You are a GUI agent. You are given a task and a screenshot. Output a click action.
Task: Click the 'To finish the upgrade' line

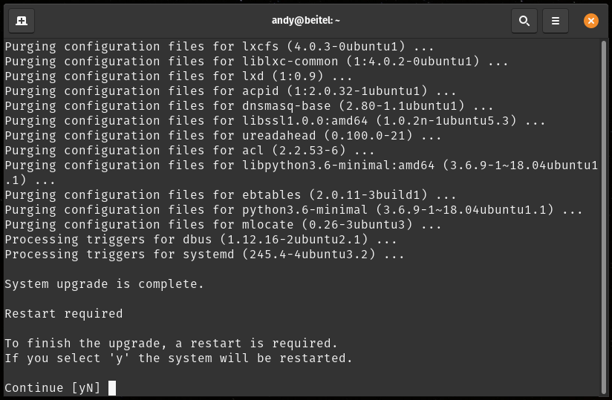[171, 344]
